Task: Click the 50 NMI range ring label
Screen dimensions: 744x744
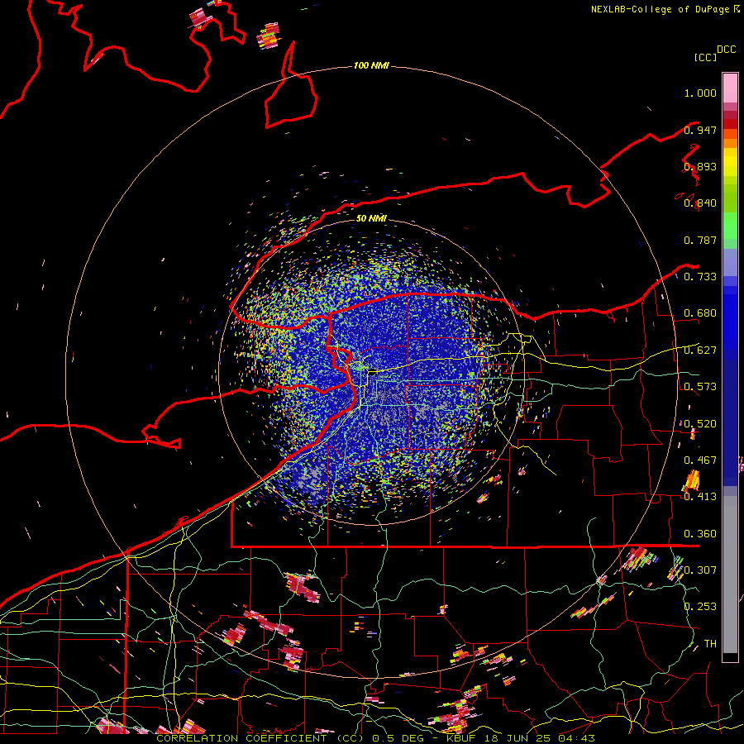Action: pyautogui.click(x=371, y=218)
